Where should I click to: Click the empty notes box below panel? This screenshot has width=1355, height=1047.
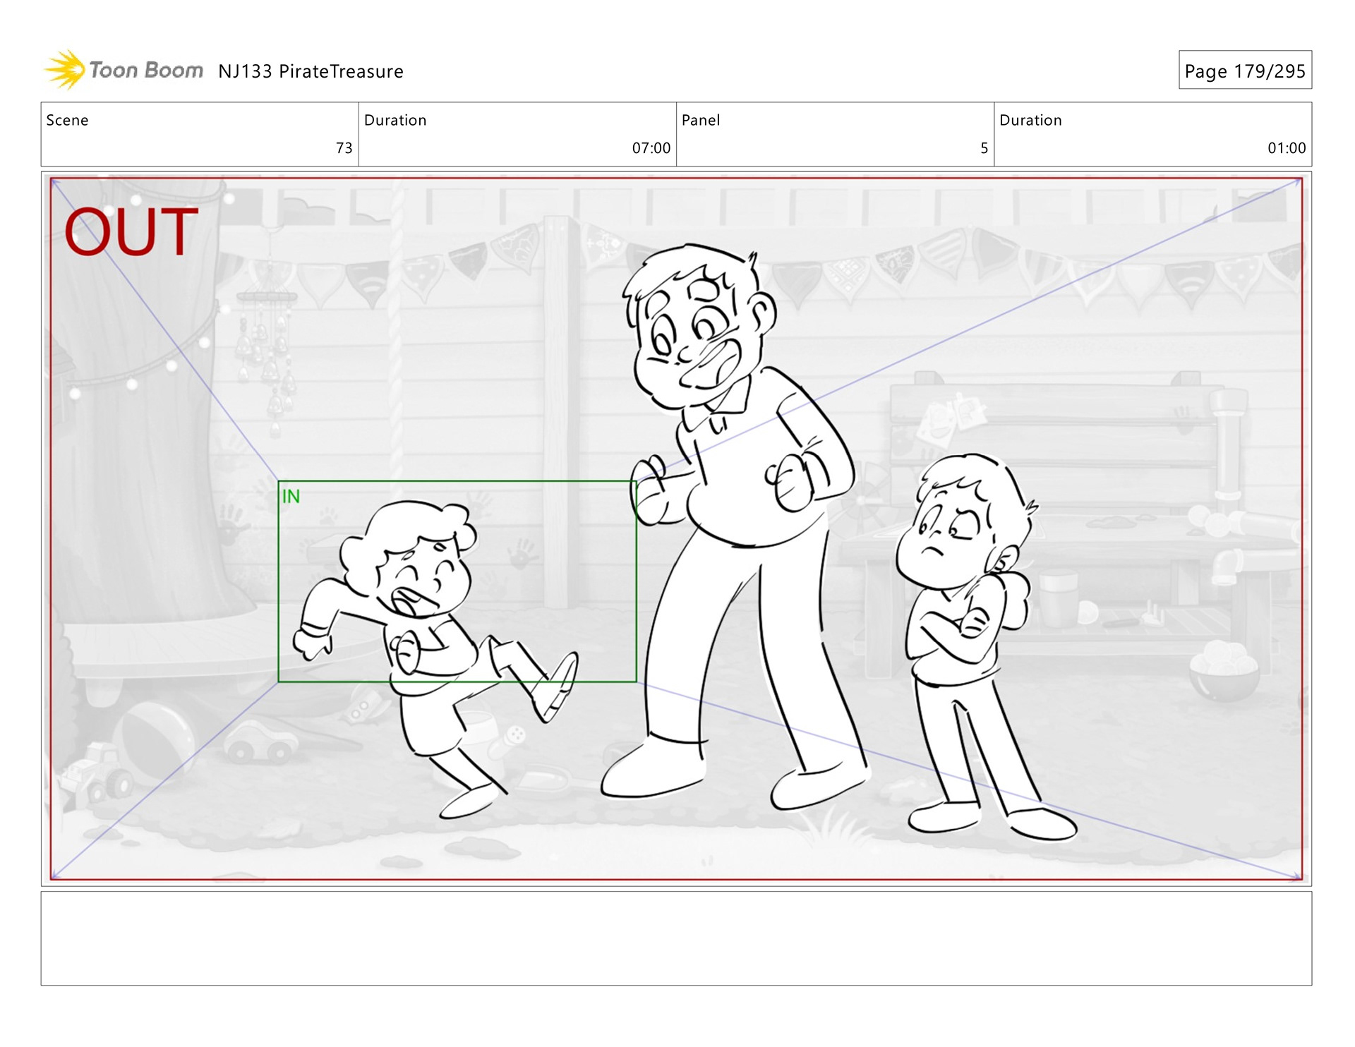pos(676,938)
